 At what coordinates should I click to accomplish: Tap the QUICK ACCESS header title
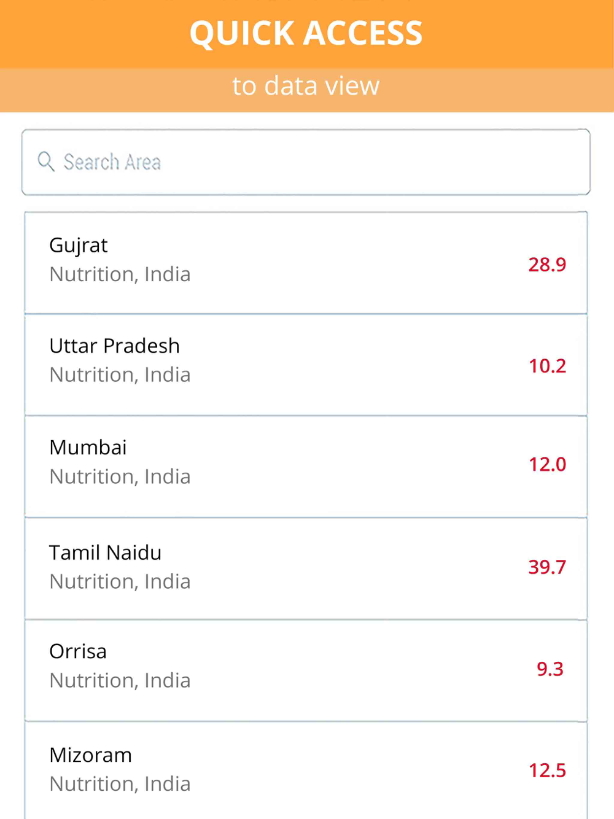point(306,33)
